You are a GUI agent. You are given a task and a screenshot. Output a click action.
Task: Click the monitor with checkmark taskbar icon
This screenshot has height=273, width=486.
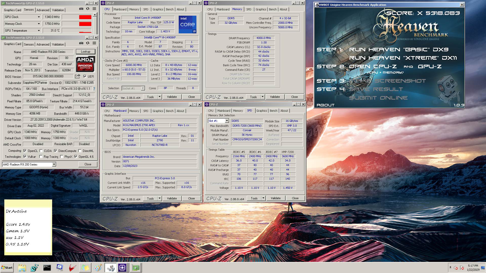[x=60, y=268]
